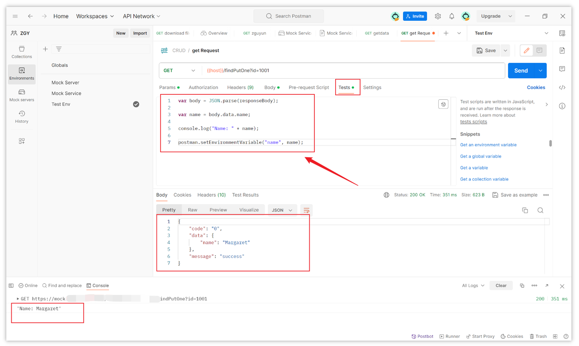The height and width of the screenshot is (346, 579).
Task: Open the Pre-request Script tab
Action: 308,88
